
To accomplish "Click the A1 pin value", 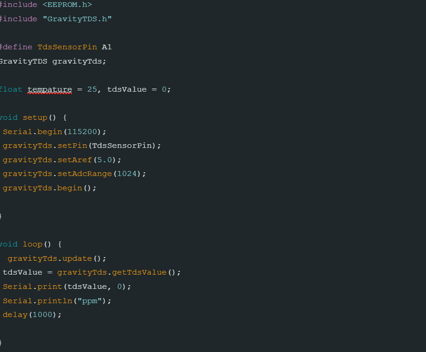I will point(107,47).
